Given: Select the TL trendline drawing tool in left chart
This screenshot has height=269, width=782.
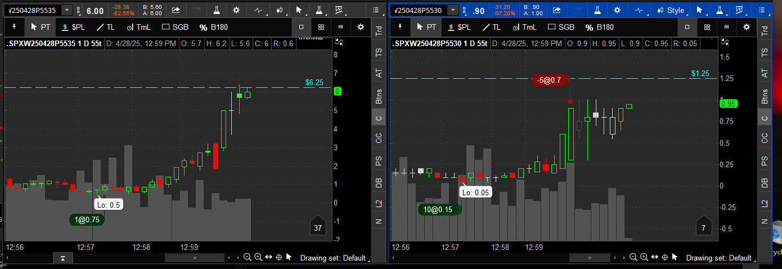Looking at the screenshot, I should point(105,27).
